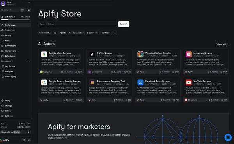234x144 pixels.
Task: Open the Google Search Results Scraper title
Action: pyautogui.click(x=65, y=81)
